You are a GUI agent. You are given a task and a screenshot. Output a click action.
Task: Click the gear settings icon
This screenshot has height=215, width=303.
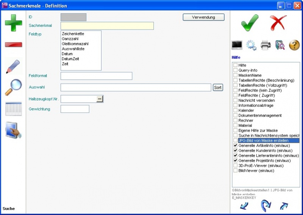(251, 45)
